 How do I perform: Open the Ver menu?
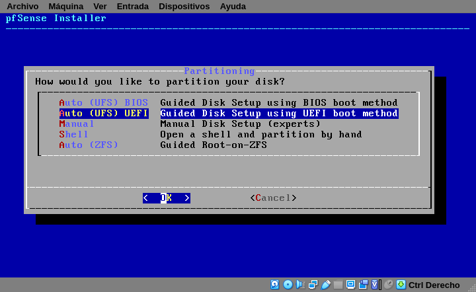tap(100, 7)
